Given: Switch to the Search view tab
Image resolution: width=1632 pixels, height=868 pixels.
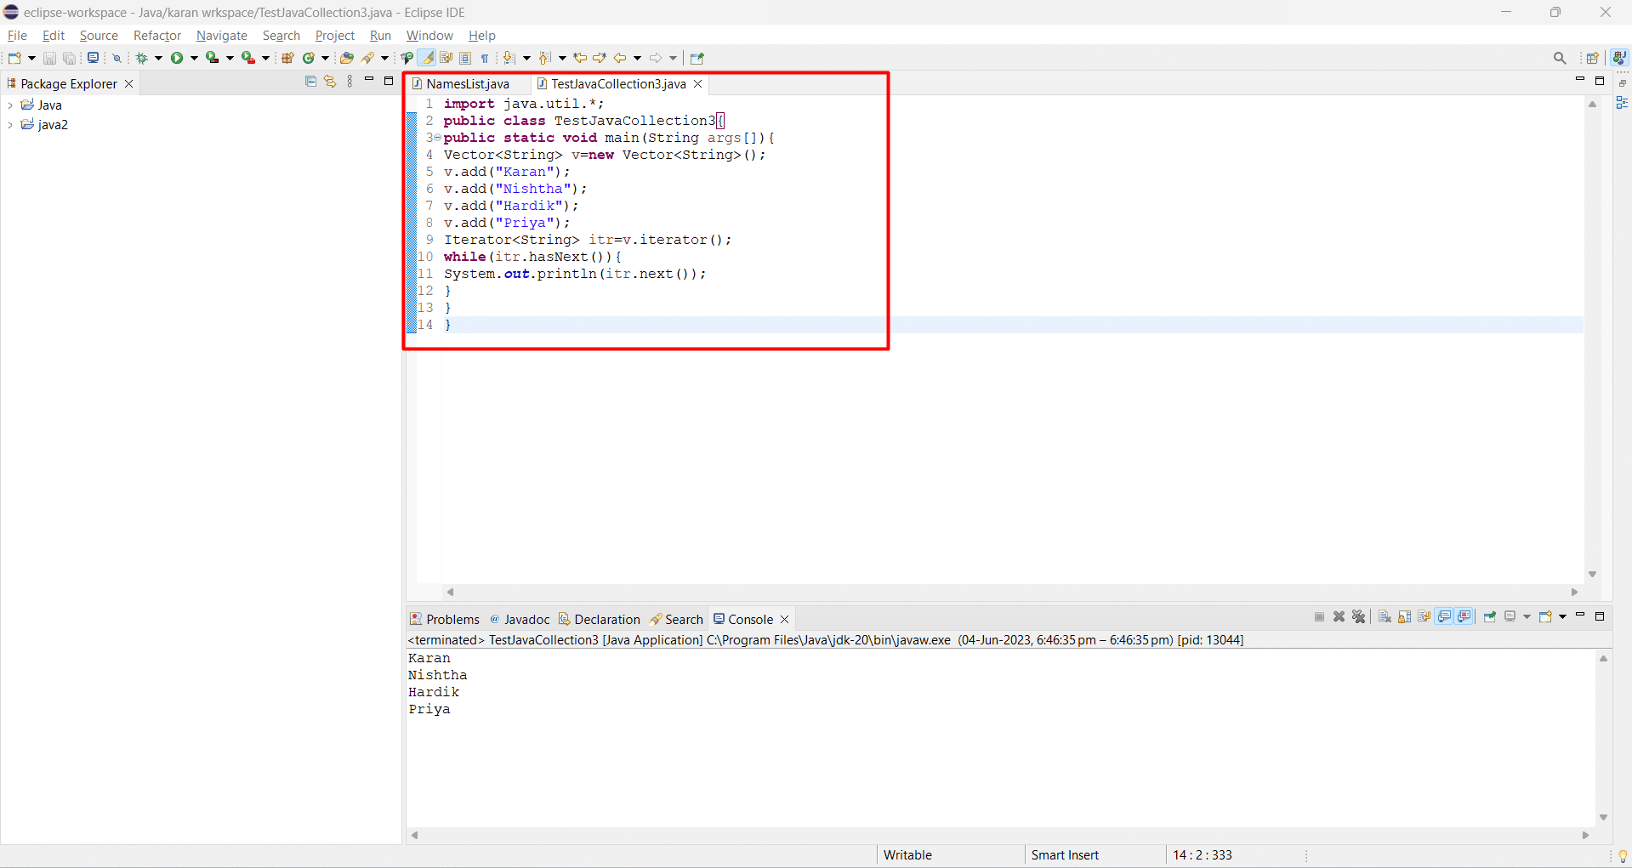Looking at the screenshot, I should (x=676, y=619).
